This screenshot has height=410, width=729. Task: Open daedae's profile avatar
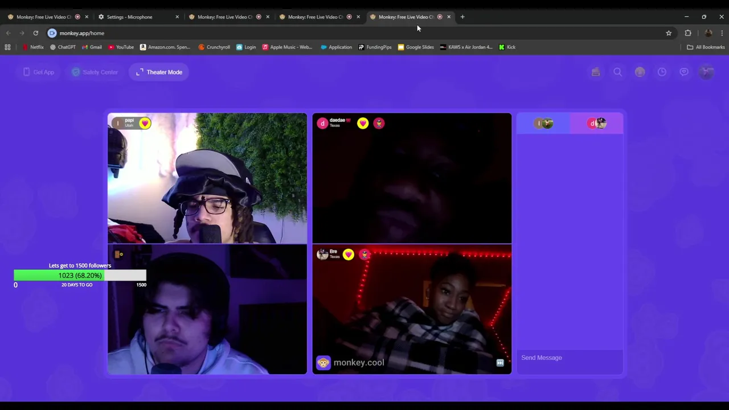click(x=322, y=123)
